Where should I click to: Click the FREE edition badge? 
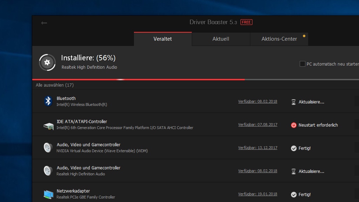[246, 22]
